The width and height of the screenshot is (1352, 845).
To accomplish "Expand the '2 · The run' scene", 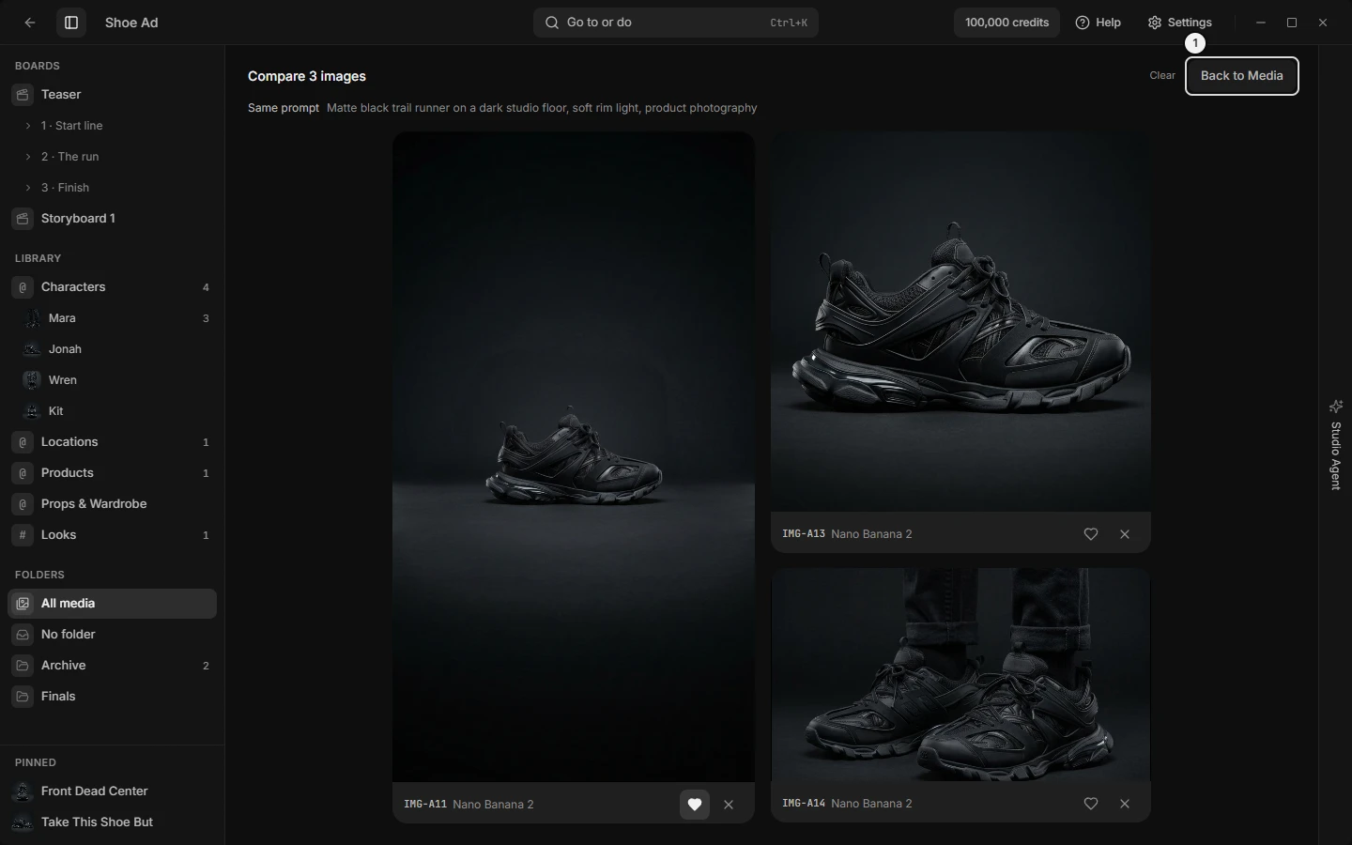I will click(x=28, y=157).
